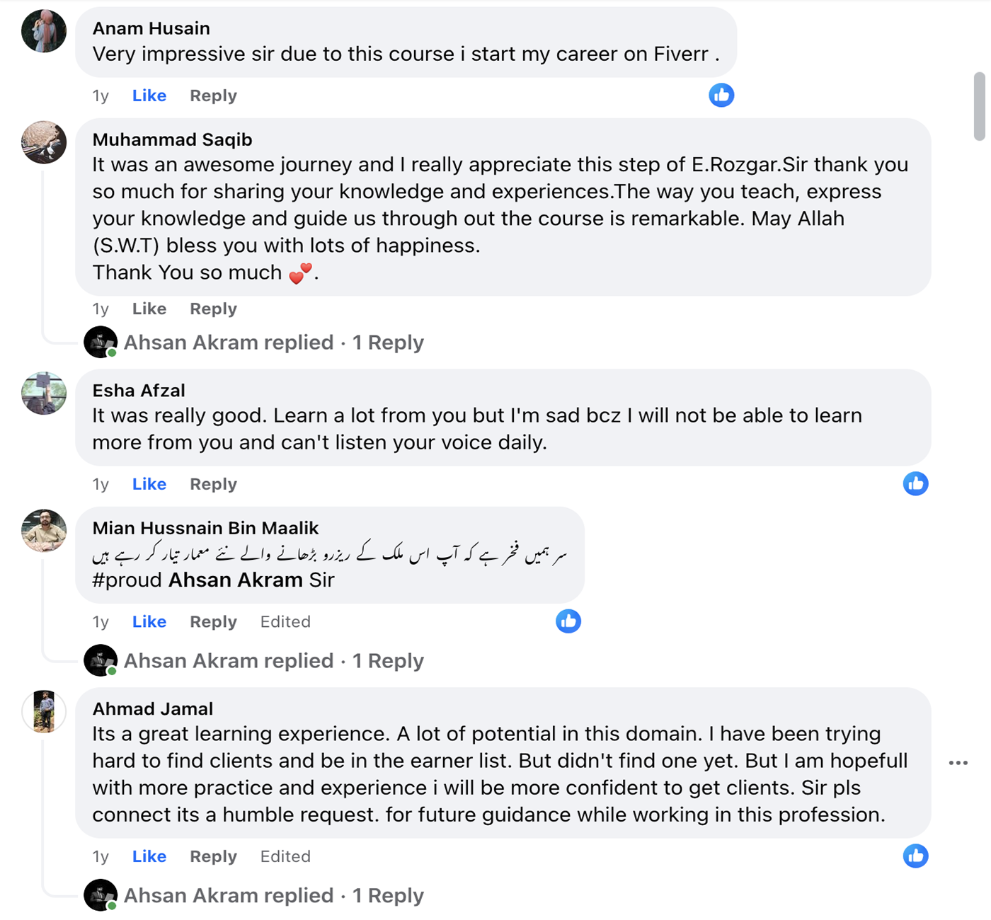
Task: Open Anam Husain's profile picture
Action: (x=44, y=31)
